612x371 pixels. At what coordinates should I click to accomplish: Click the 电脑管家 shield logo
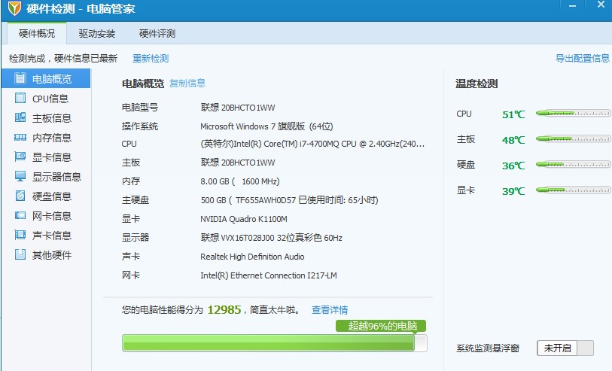[13, 10]
